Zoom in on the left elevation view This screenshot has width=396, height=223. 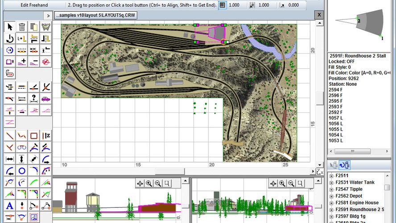(149, 183)
